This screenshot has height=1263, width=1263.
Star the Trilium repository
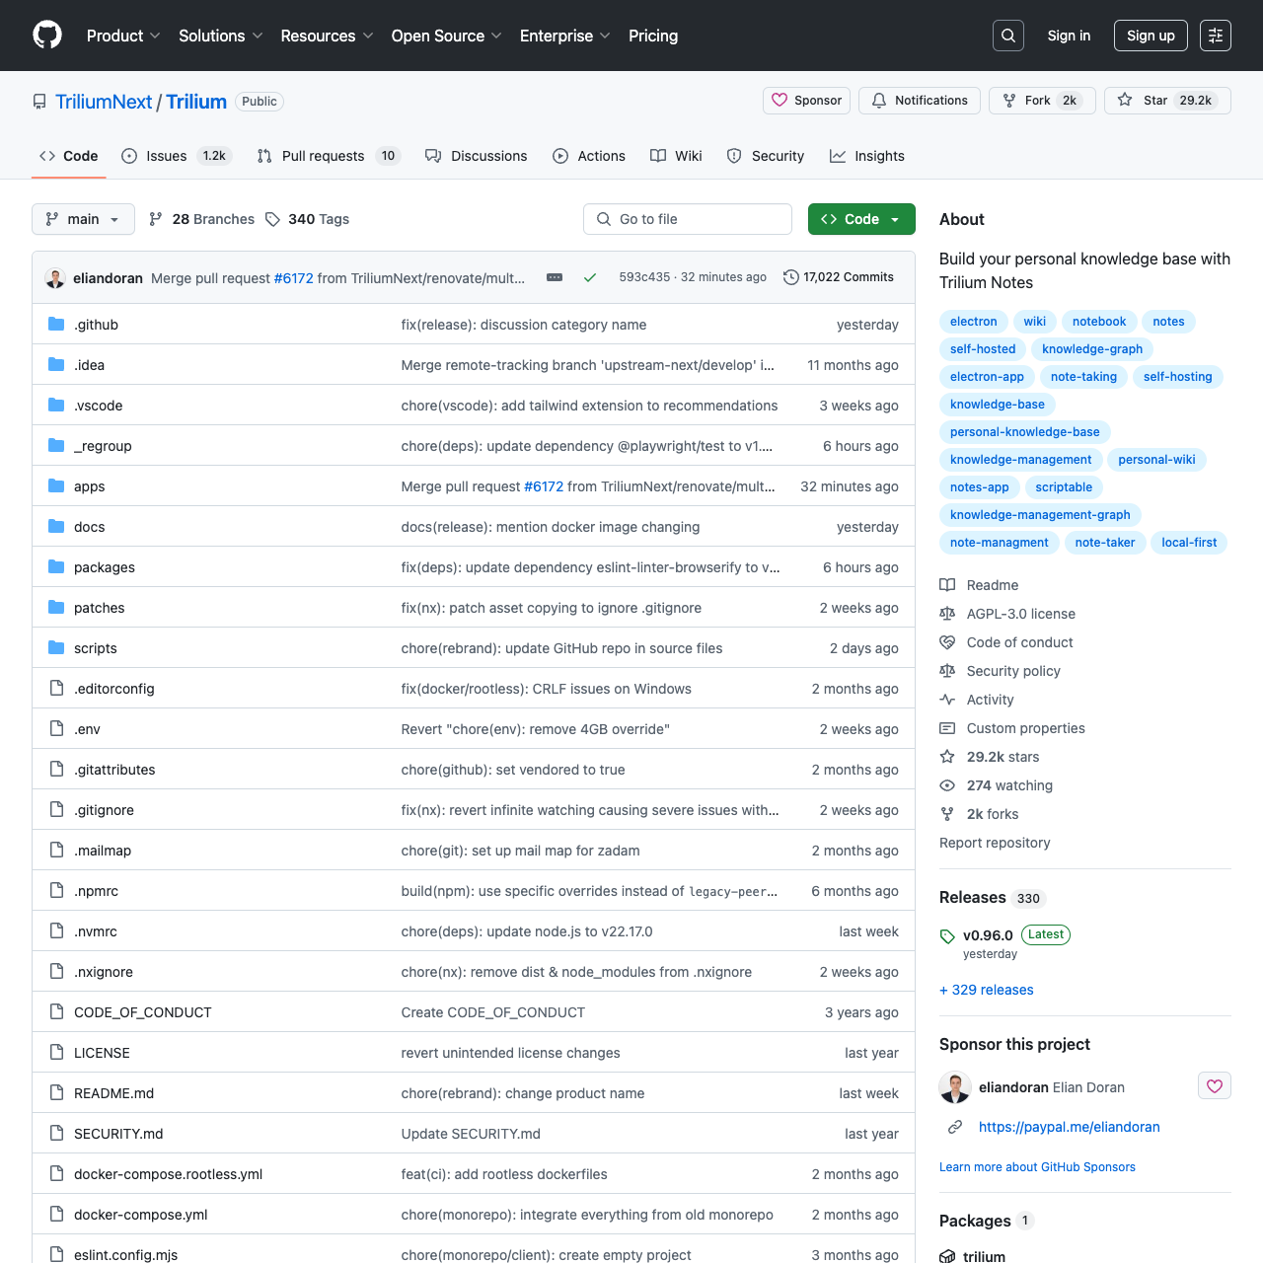point(1167,101)
